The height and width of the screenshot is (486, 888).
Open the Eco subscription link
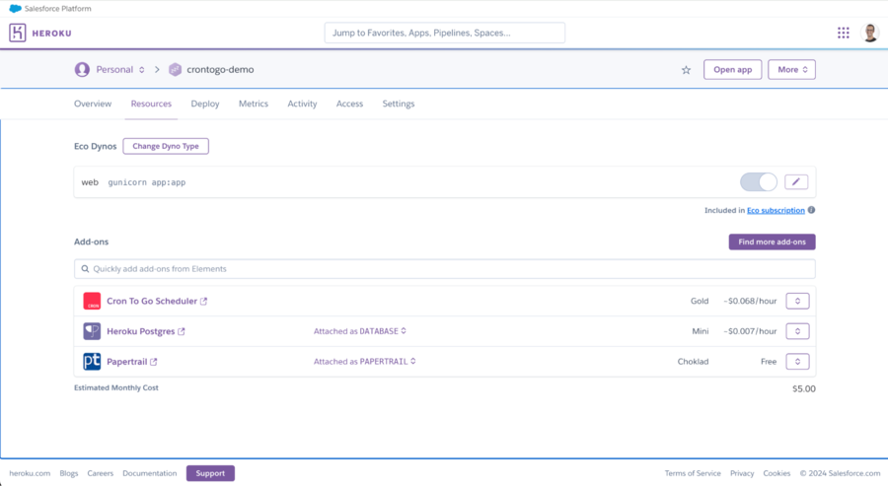click(x=776, y=210)
